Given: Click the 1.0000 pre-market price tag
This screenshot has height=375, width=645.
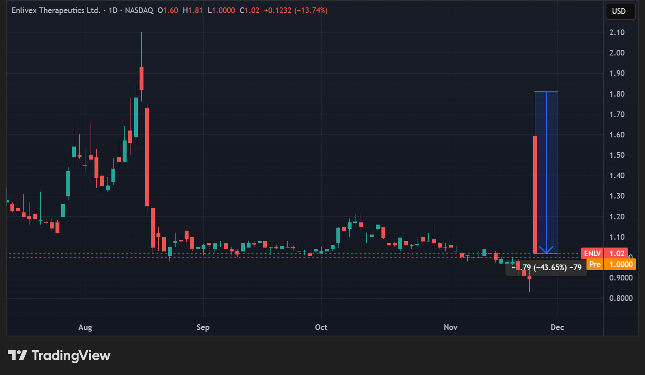Looking at the screenshot, I should pos(621,264).
